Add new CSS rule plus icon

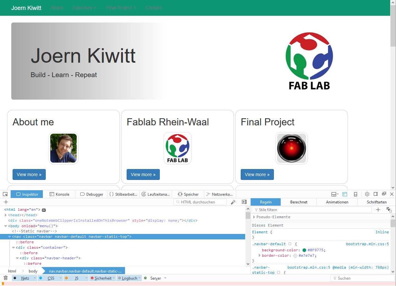pos(378,210)
